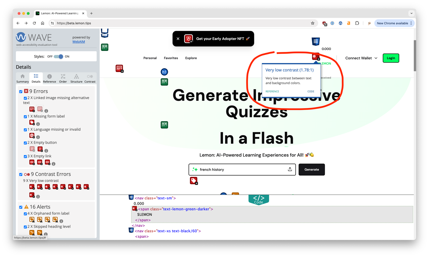
Task: Click the Language missing globe icon in sidebar
Action: 32,136
